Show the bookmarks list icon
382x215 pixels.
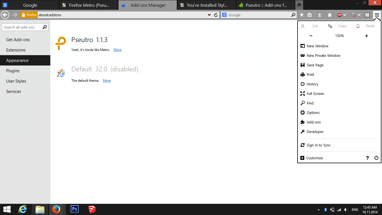310,15
